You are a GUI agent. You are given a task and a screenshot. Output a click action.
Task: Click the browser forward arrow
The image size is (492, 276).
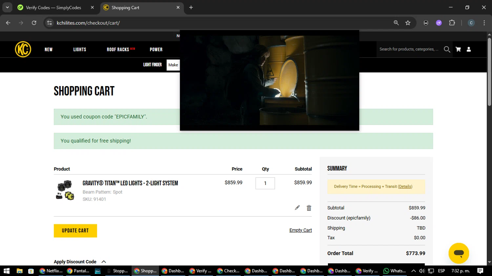click(21, 23)
